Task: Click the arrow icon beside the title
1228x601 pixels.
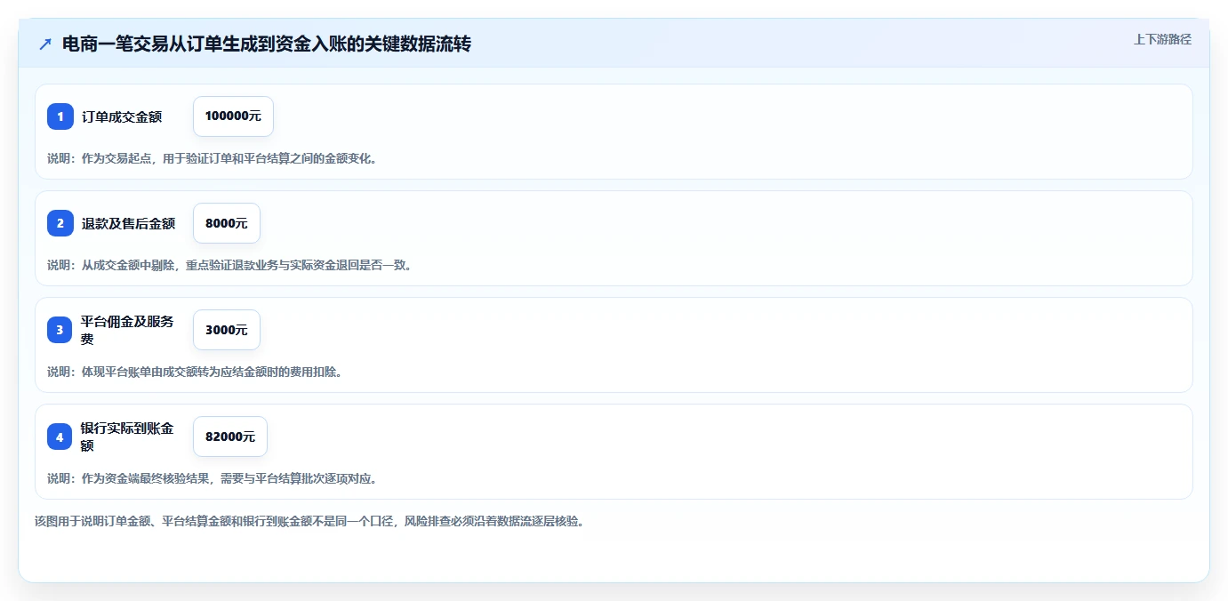Action: coord(44,44)
